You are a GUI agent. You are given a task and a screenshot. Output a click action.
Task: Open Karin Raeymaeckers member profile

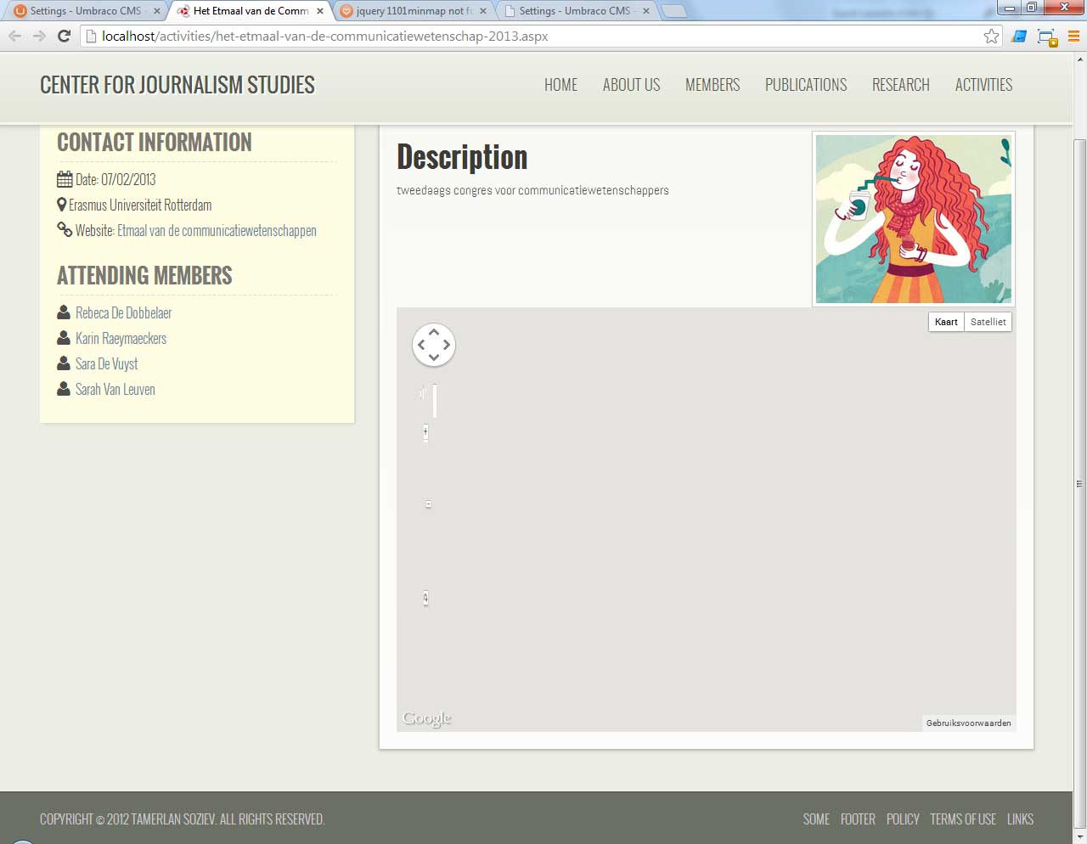(x=121, y=339)
